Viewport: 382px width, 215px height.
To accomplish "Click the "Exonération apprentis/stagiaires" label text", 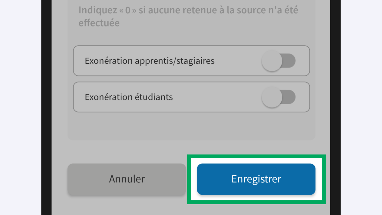I will [x=150, y=61].
